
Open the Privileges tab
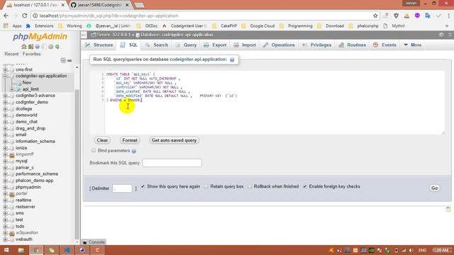pos(317,45)
